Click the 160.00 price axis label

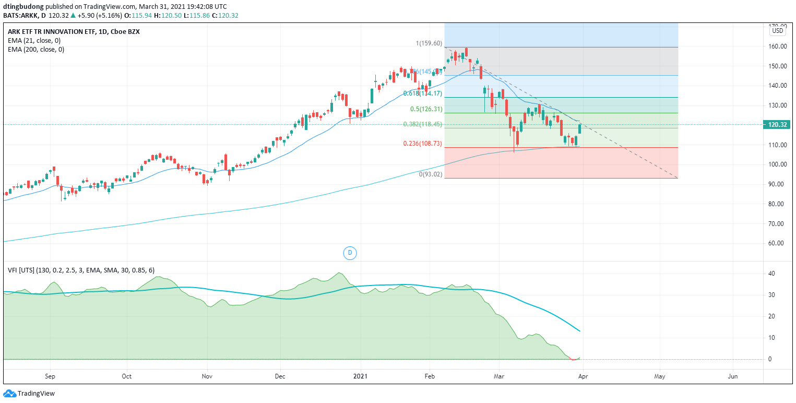click(778, 46)
